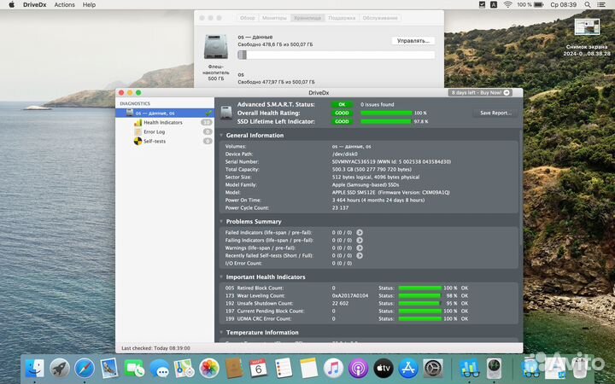Click the clock Ср 08:39 in menu bar
This screenshot has height=384, width=615.
click(563, 5)
